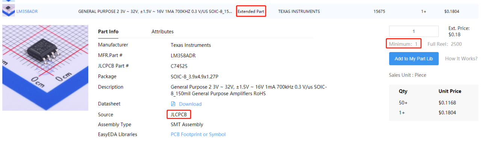Click the Minimum: 1 label
This screenshot has width=485, height=143.
coord(403,44)
